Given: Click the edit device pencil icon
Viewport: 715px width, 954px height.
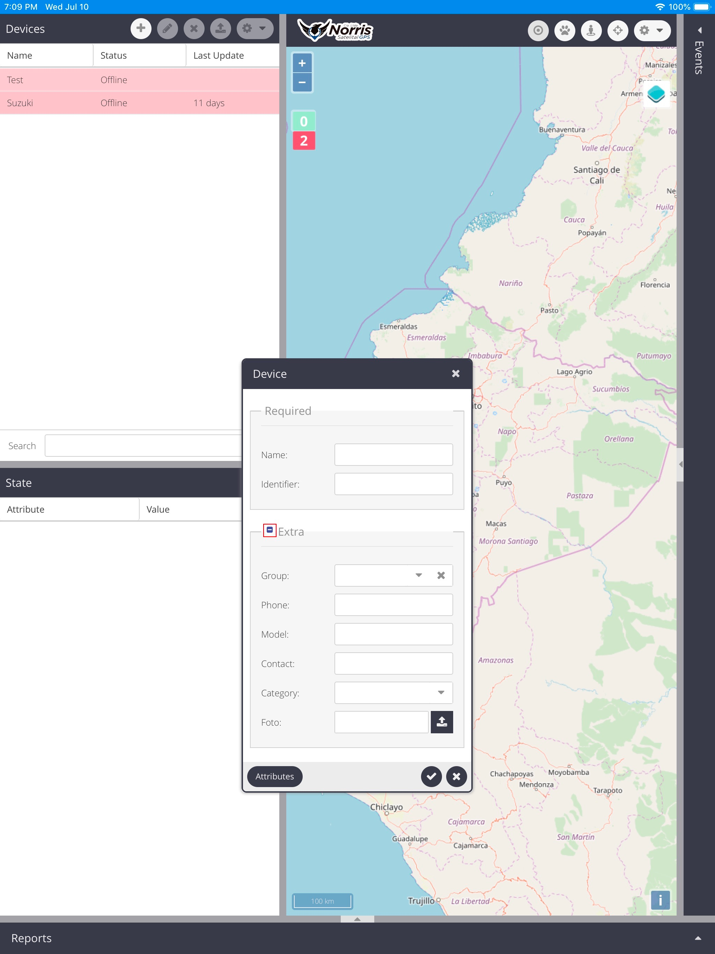Looking at the screenshot, I should tap(167, 29).
